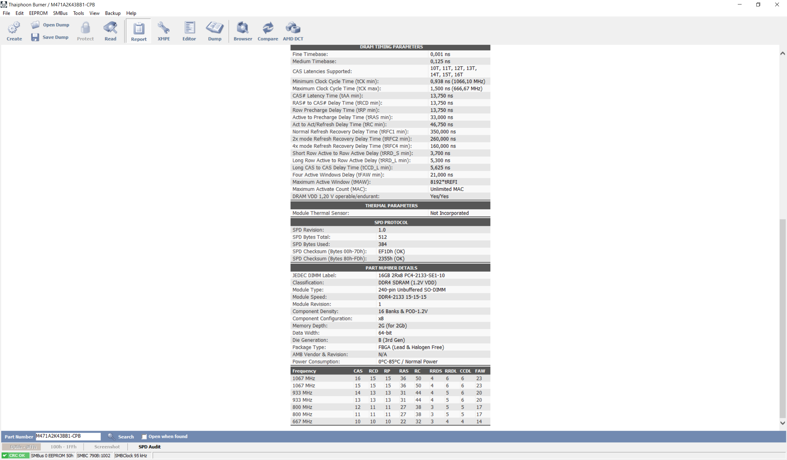The height and width of the screenshot is (460, 787).
Task: Open the SMBus menu
Action: point(60,13)
